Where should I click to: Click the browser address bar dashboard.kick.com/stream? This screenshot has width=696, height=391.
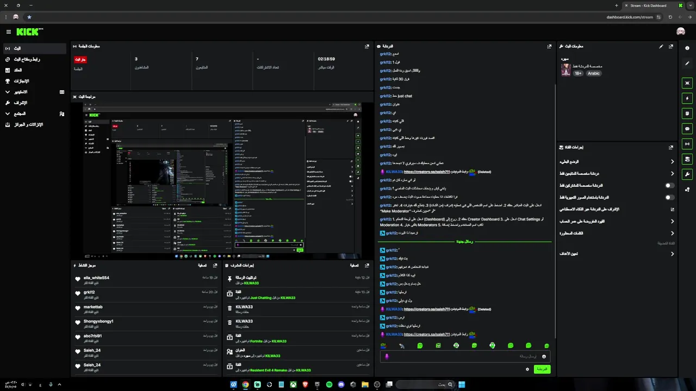tap(629, 17)
